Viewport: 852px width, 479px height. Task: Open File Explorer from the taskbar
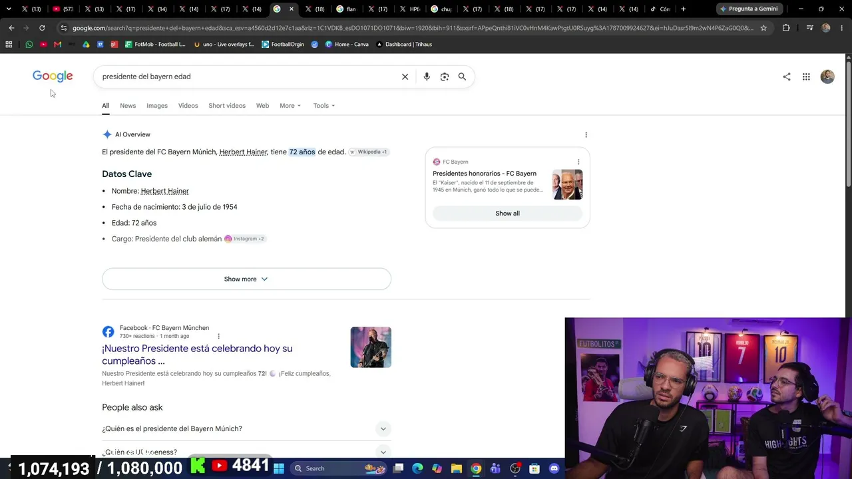tap(457, 468)
